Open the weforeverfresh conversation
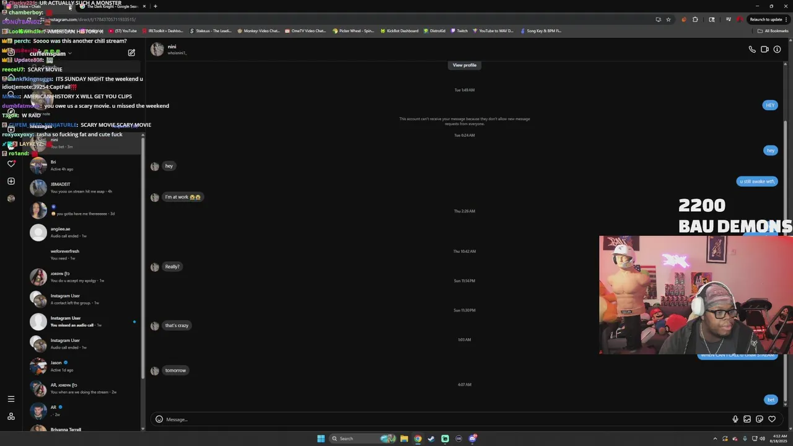793x446 pixels. coord(82,255)
